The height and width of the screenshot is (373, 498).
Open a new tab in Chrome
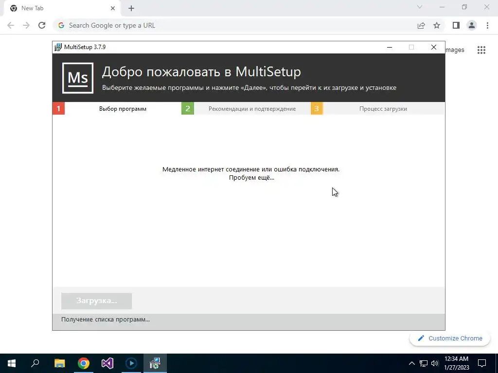131,9
